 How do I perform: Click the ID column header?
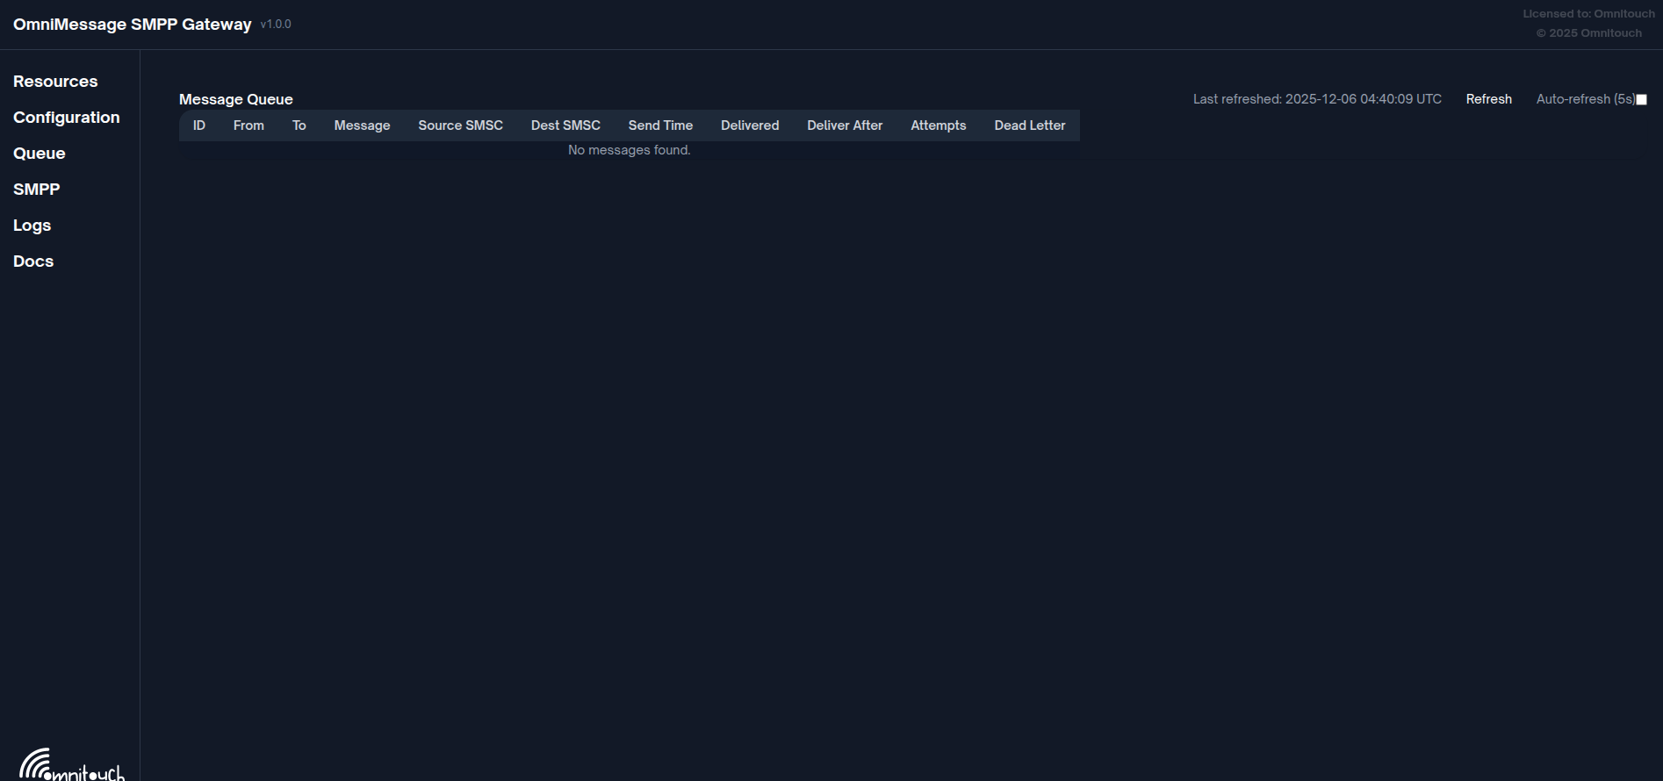pos(199,125)
